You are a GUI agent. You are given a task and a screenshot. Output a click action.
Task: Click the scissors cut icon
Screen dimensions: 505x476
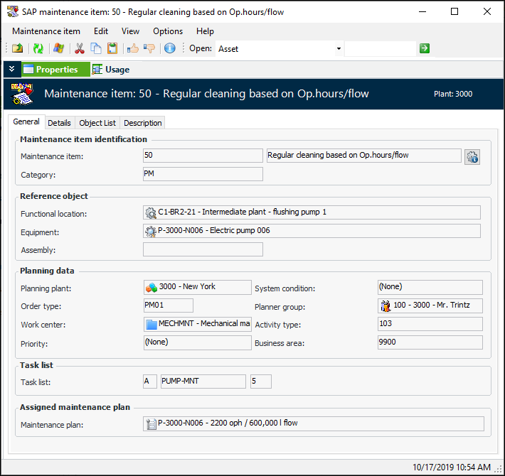(x=80, y=48)
